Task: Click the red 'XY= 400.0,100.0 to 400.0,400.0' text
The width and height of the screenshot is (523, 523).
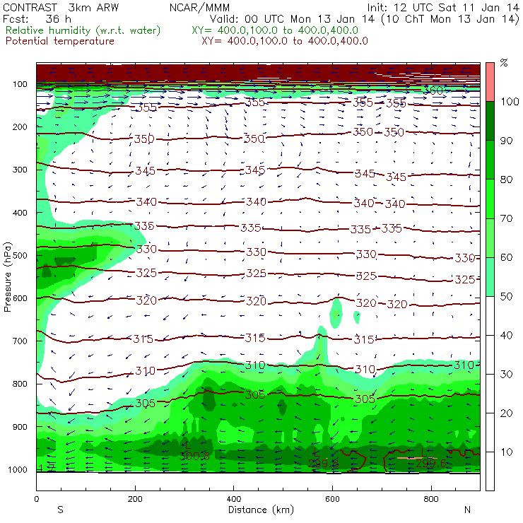Action: [285, 42]
